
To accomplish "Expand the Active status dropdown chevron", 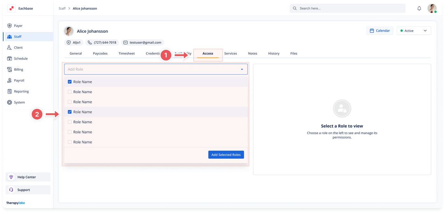I will click(425, 31).
